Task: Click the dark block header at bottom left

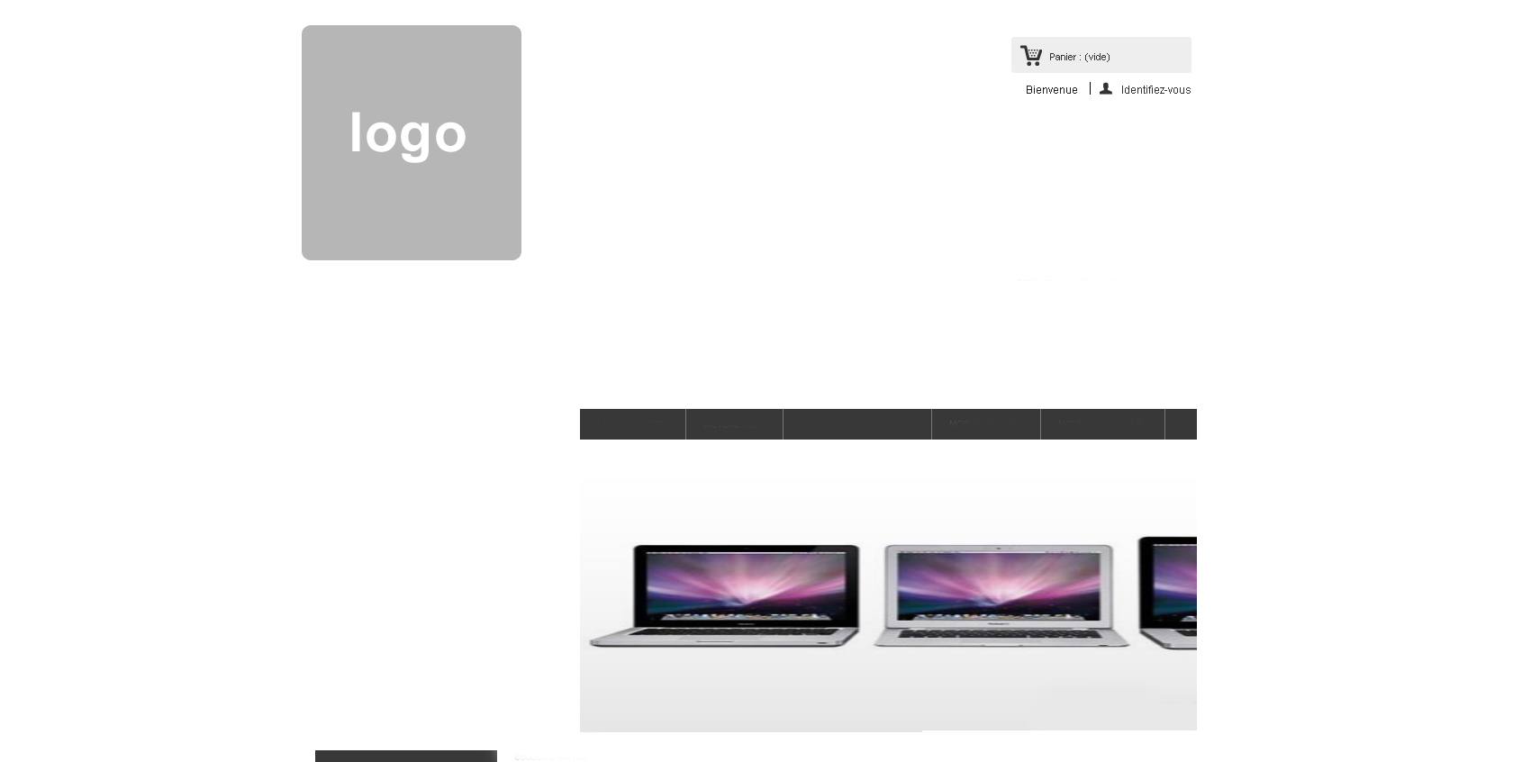Action: pos(406,756)
